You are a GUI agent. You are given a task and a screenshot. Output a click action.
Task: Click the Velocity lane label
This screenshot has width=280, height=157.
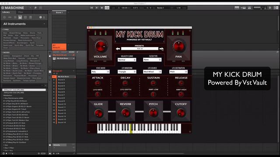[59, 145]
